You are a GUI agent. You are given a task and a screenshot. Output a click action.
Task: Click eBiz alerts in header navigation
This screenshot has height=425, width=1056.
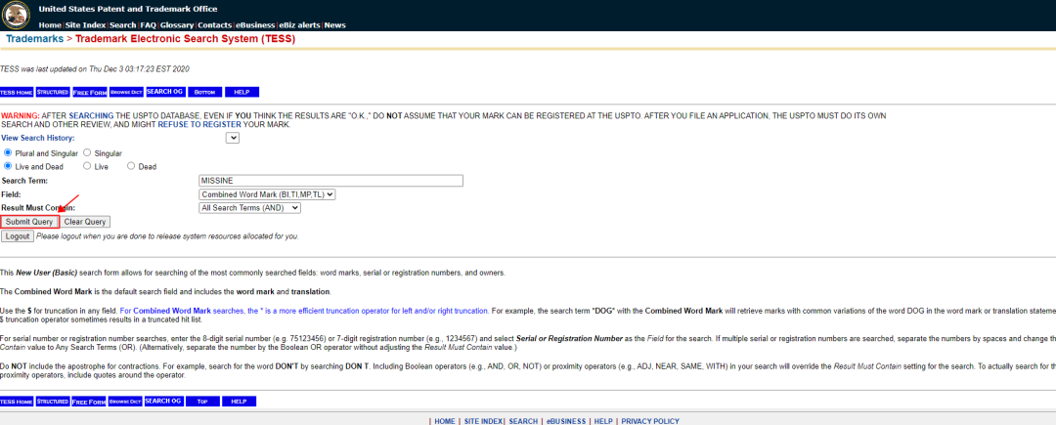click(x=300, y=25)
